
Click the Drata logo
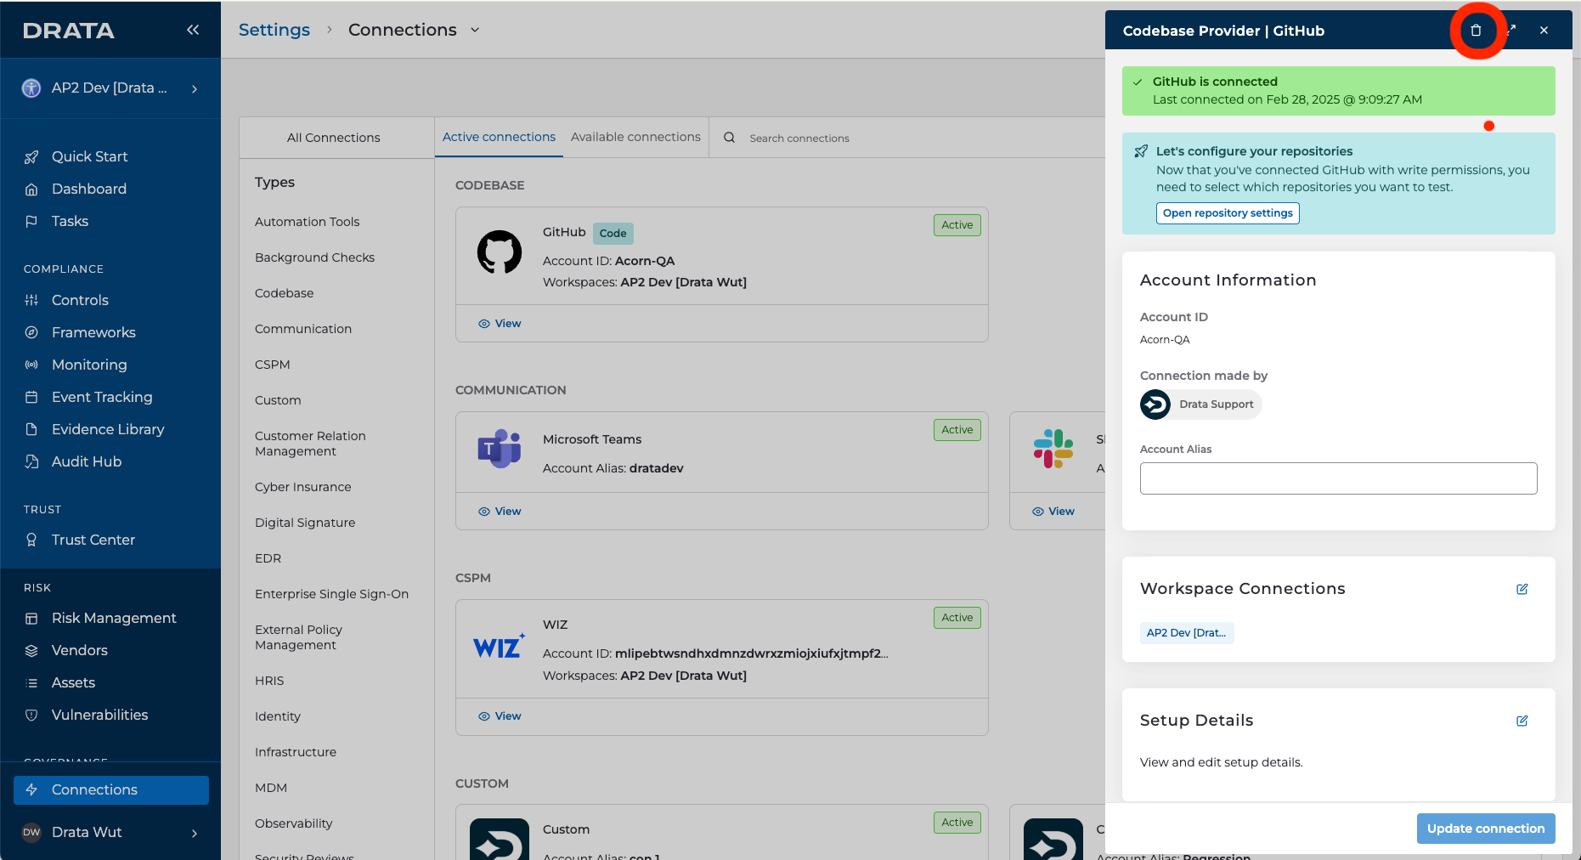pos(69,31)
